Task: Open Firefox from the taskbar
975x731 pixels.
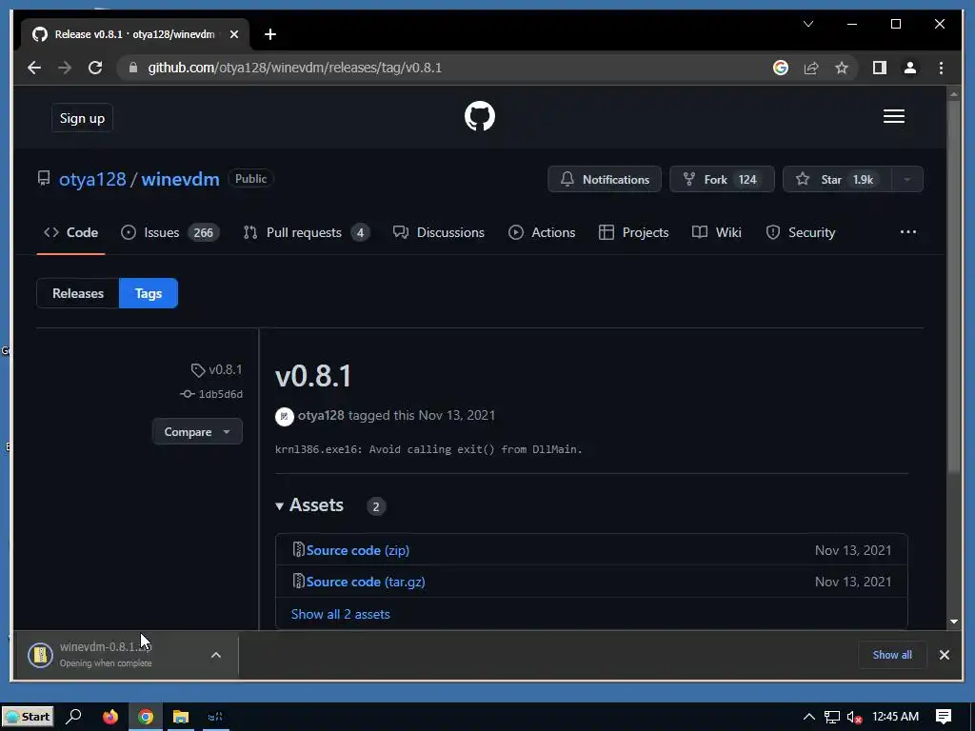Action: (110, 717)
